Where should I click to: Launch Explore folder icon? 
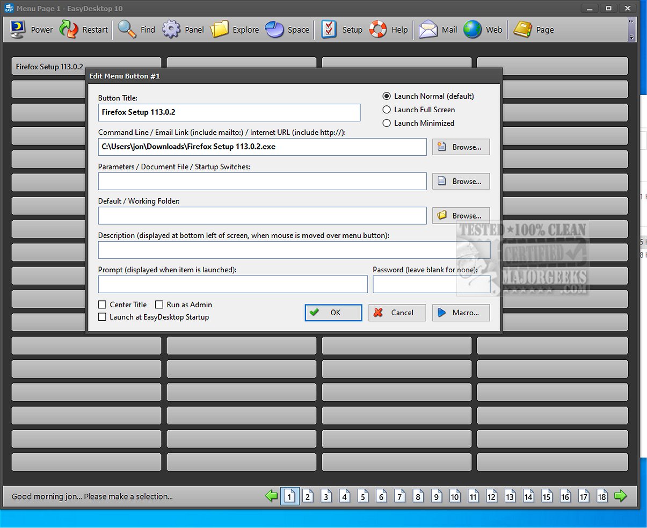click(x=219, y=30)
